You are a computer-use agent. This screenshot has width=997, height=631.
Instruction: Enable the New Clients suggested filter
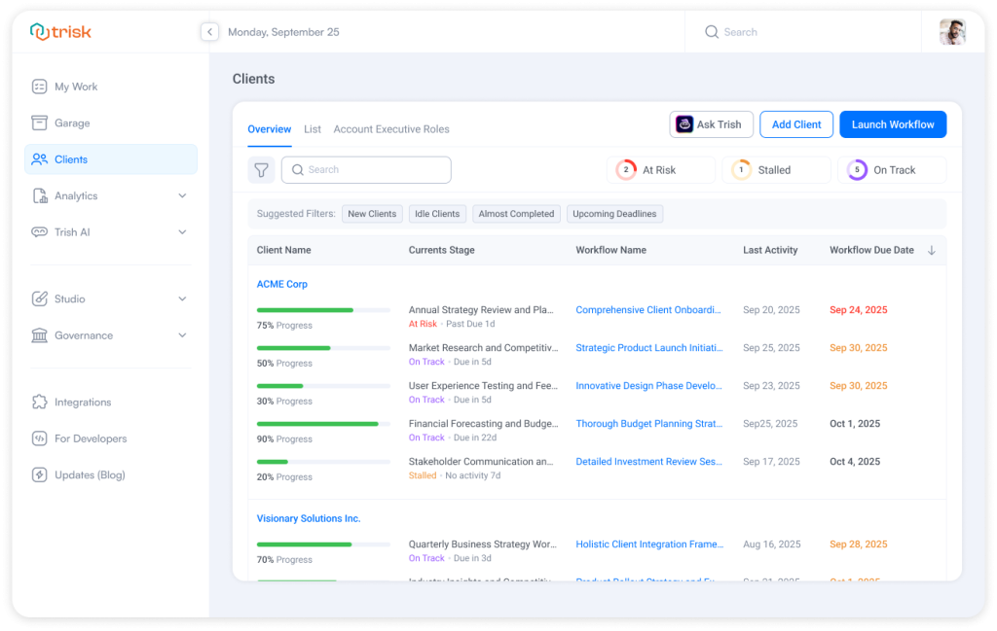tap(372, 213)
